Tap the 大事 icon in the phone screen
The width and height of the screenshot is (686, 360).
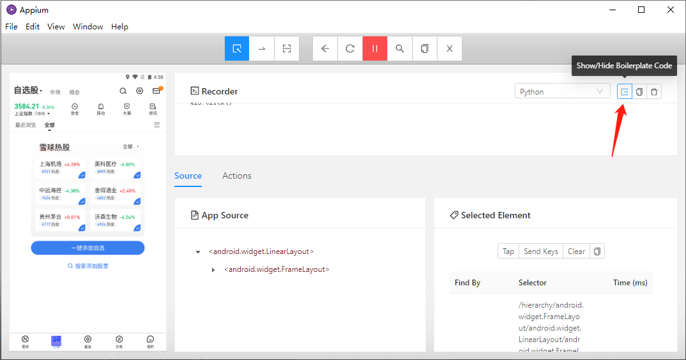[127, 109]
